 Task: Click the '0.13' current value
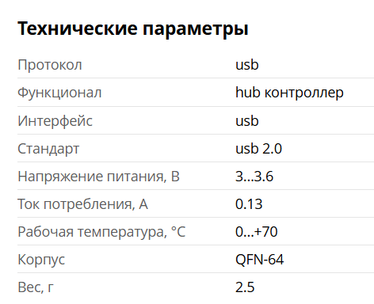(249, 204)
